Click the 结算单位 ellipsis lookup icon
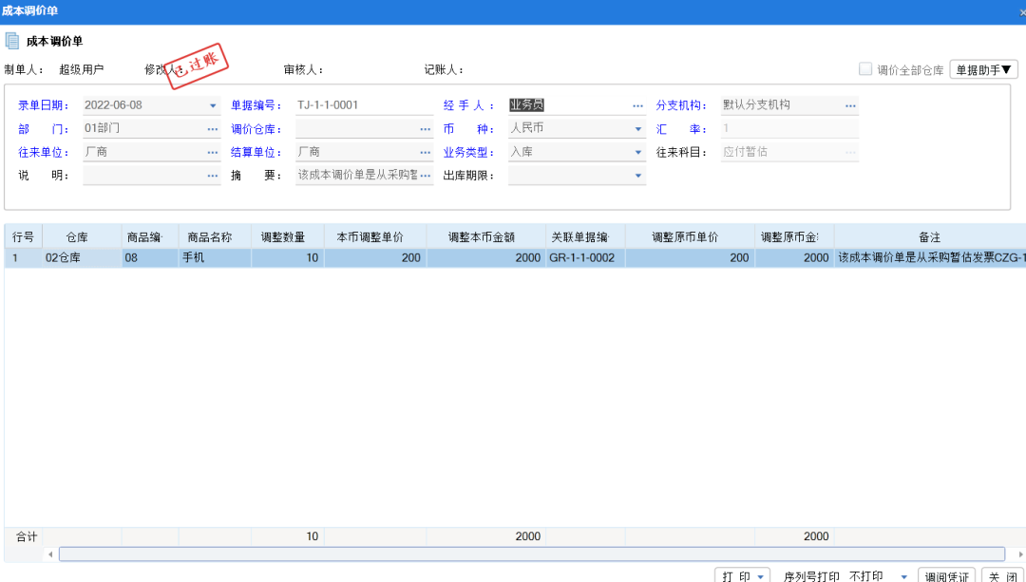Viewport: 1026px width, 582px height. click(x=425, y=151)
